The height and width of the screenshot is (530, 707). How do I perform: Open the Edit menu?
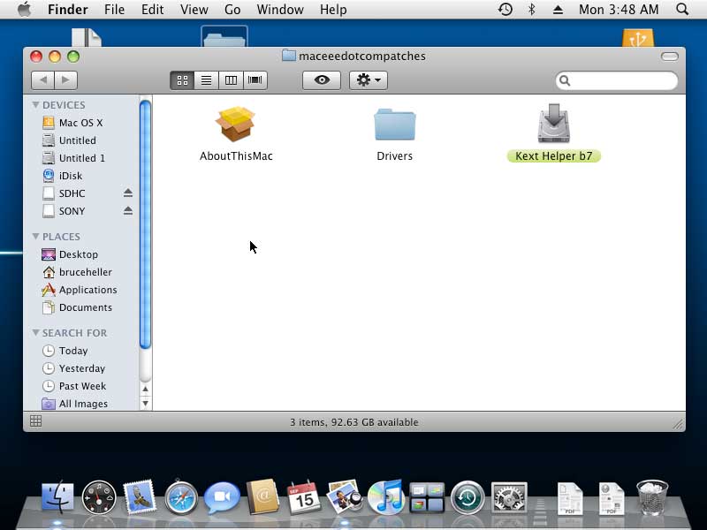click(152, 10)
